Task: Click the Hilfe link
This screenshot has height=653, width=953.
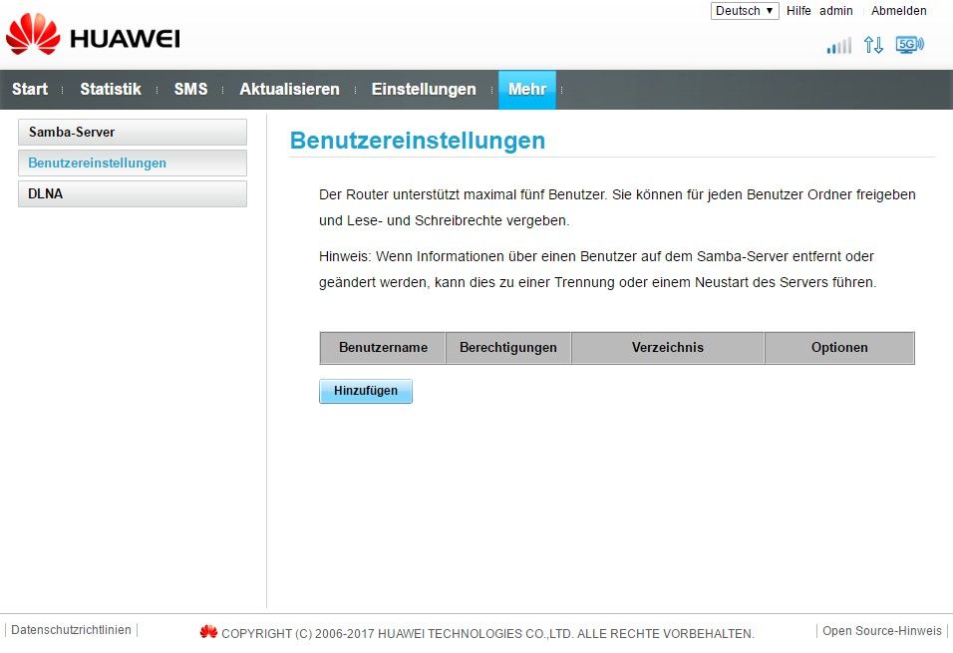Action: click(798, 11)
